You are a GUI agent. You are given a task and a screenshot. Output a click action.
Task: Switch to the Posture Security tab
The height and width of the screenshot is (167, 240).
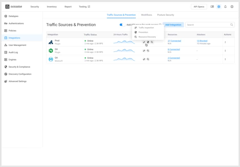pyautogui.click(x=166, y=15)
